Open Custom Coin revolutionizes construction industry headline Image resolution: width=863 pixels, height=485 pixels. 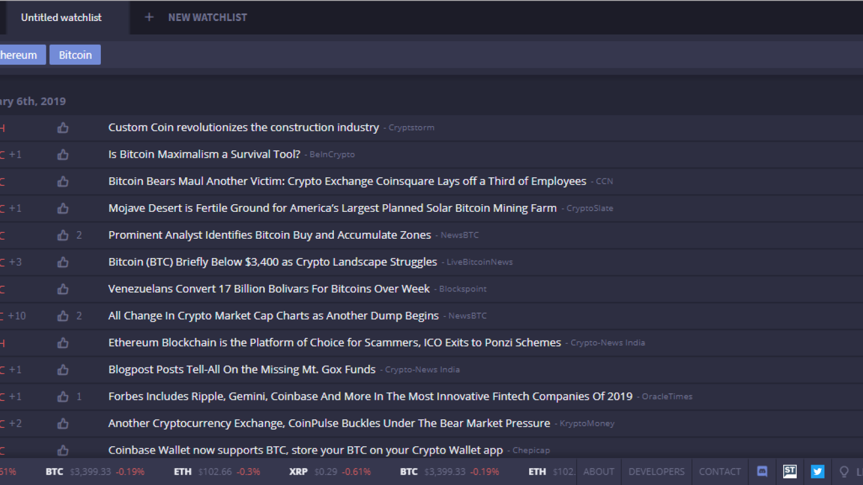244,128
